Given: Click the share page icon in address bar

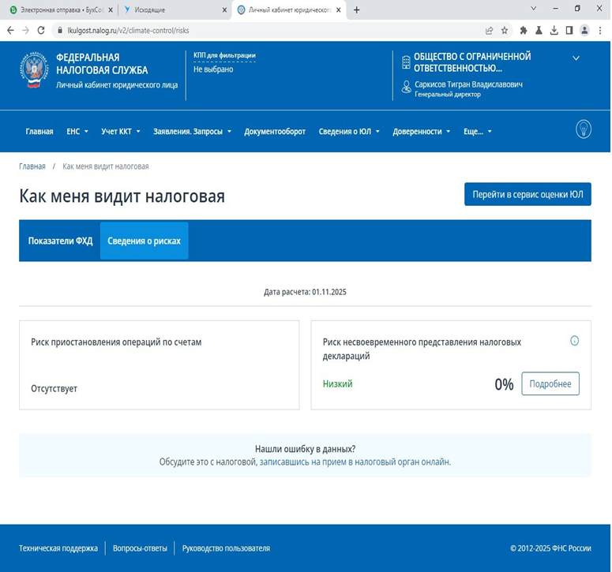Looking at the screenshot, I should (489, 30).
